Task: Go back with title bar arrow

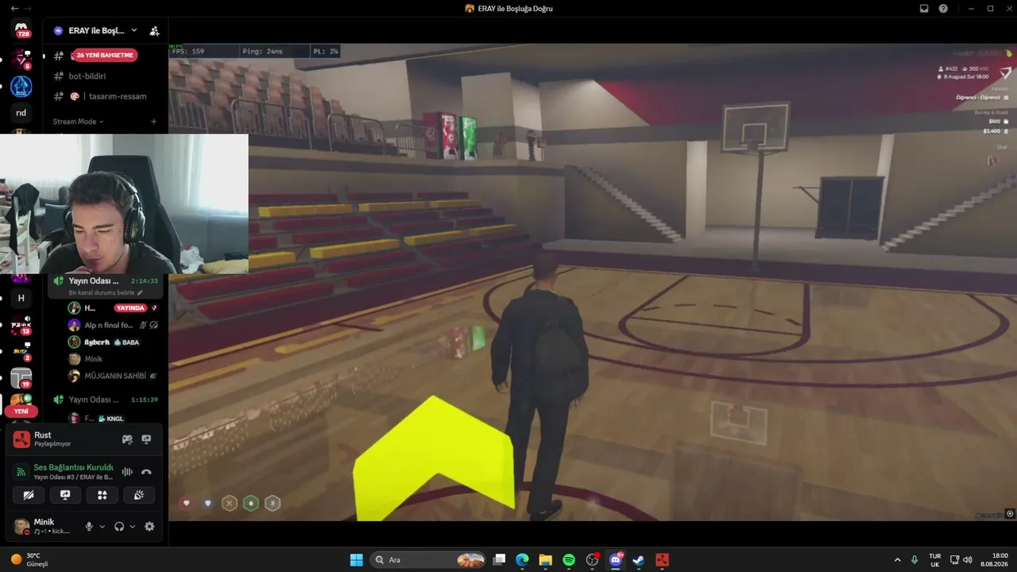Action: pyautogui.click(x=15, y=8)
